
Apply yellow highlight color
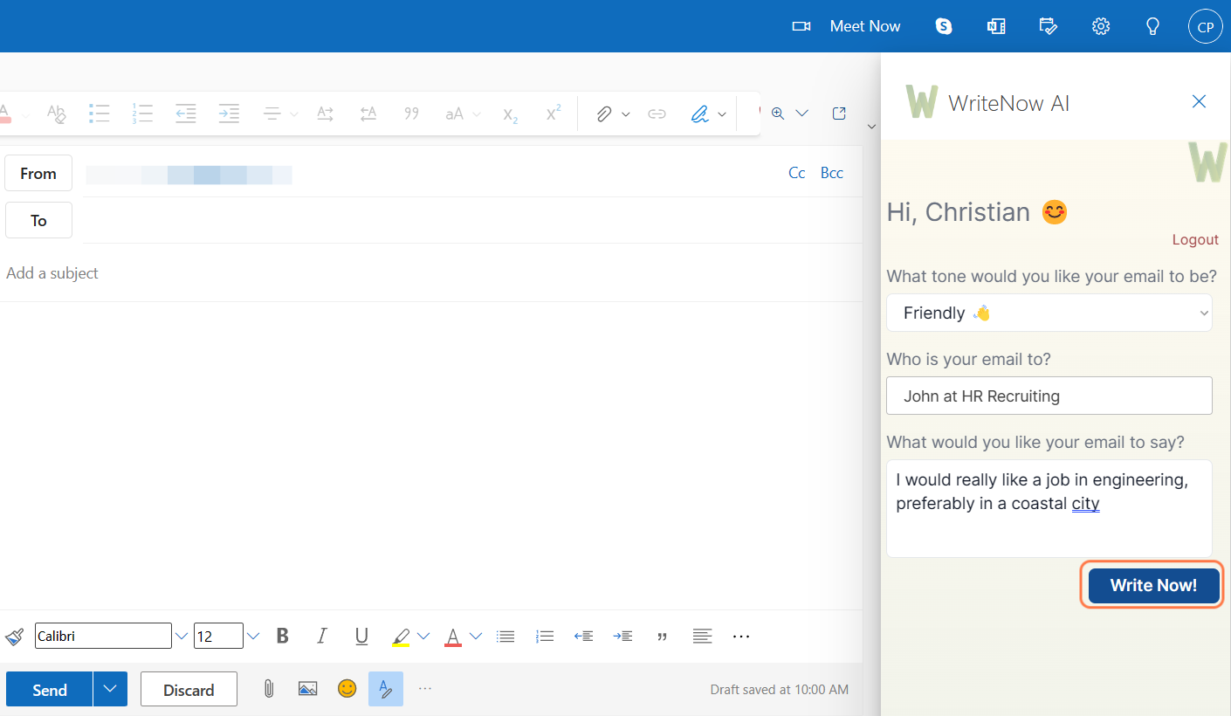pos(401,637)
